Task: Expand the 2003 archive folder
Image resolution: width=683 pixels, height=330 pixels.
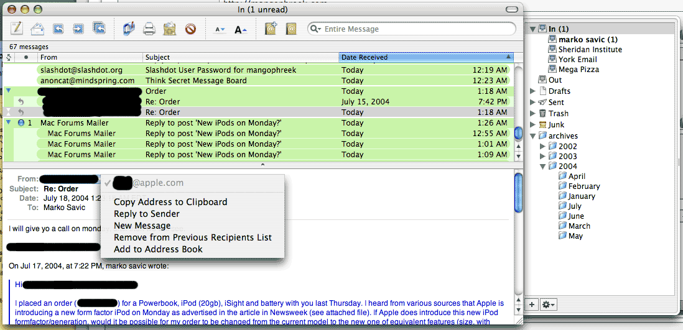Action: 543,156
